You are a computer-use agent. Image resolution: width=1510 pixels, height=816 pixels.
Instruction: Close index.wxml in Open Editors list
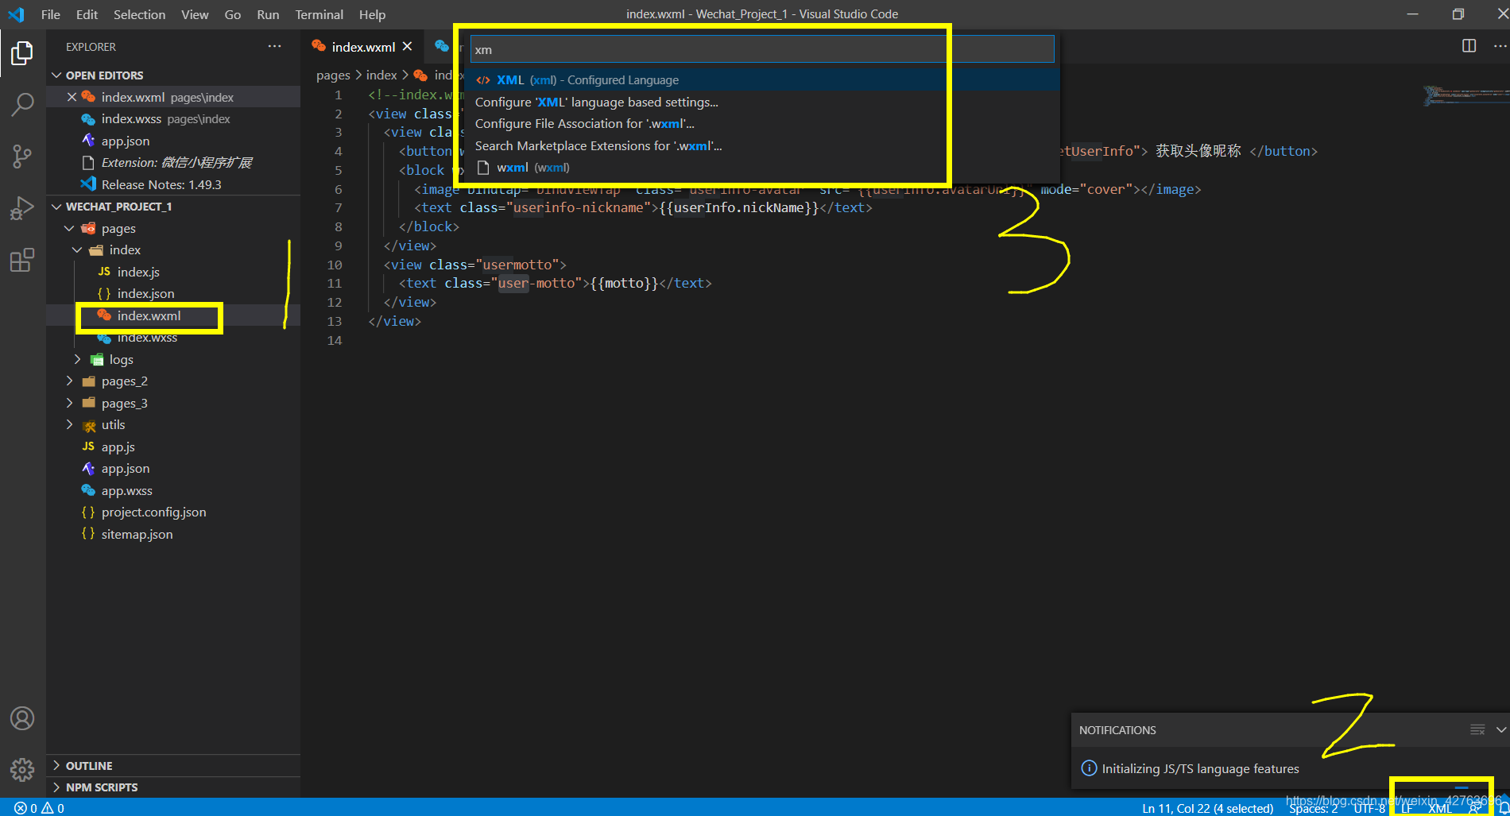point(72,97)
